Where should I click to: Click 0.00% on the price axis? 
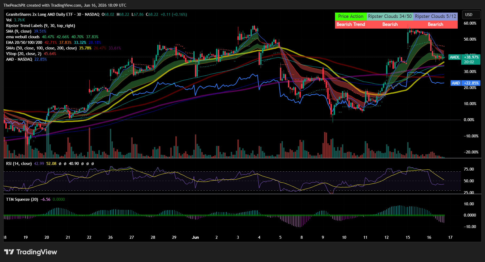pyautogui.click(x=469, y=120)
